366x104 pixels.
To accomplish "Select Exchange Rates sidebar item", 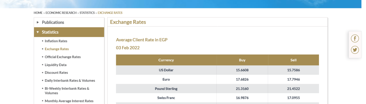I will point(57,49).
